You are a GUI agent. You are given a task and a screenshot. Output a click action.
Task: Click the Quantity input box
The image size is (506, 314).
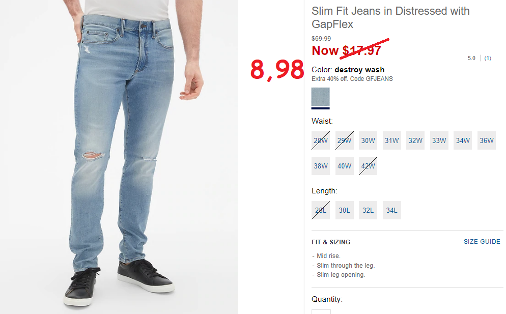(321, 312)
